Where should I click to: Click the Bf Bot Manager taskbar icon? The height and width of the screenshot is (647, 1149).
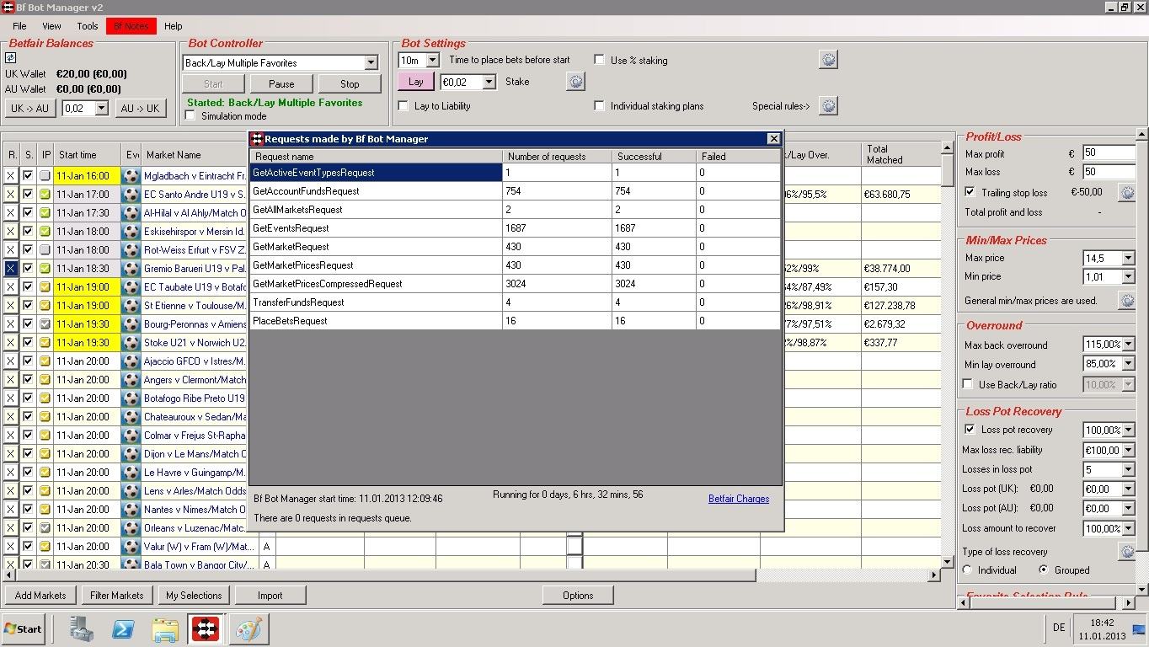(x=206, y=628)
